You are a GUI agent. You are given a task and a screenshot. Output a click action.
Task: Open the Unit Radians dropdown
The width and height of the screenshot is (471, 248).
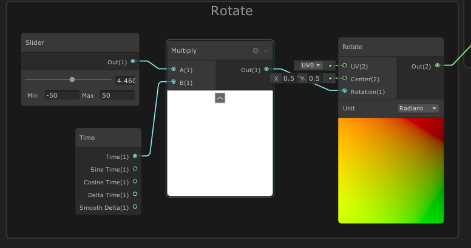418,108
